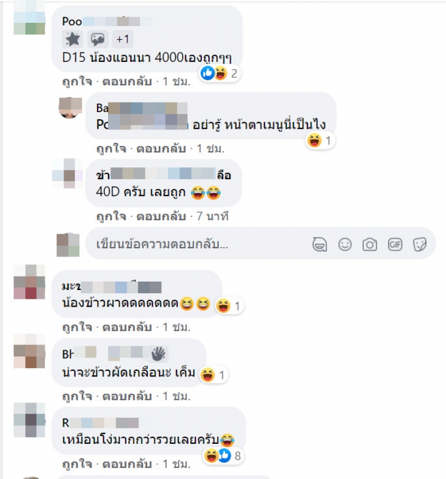Viewport: 446px width, 479px height.
Task: Open the emoji picker in reply box
Action: [x=345, y=245]
